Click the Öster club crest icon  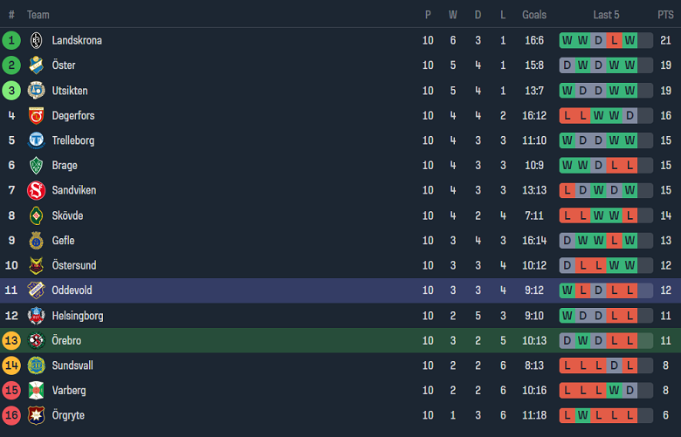point(36,65)
